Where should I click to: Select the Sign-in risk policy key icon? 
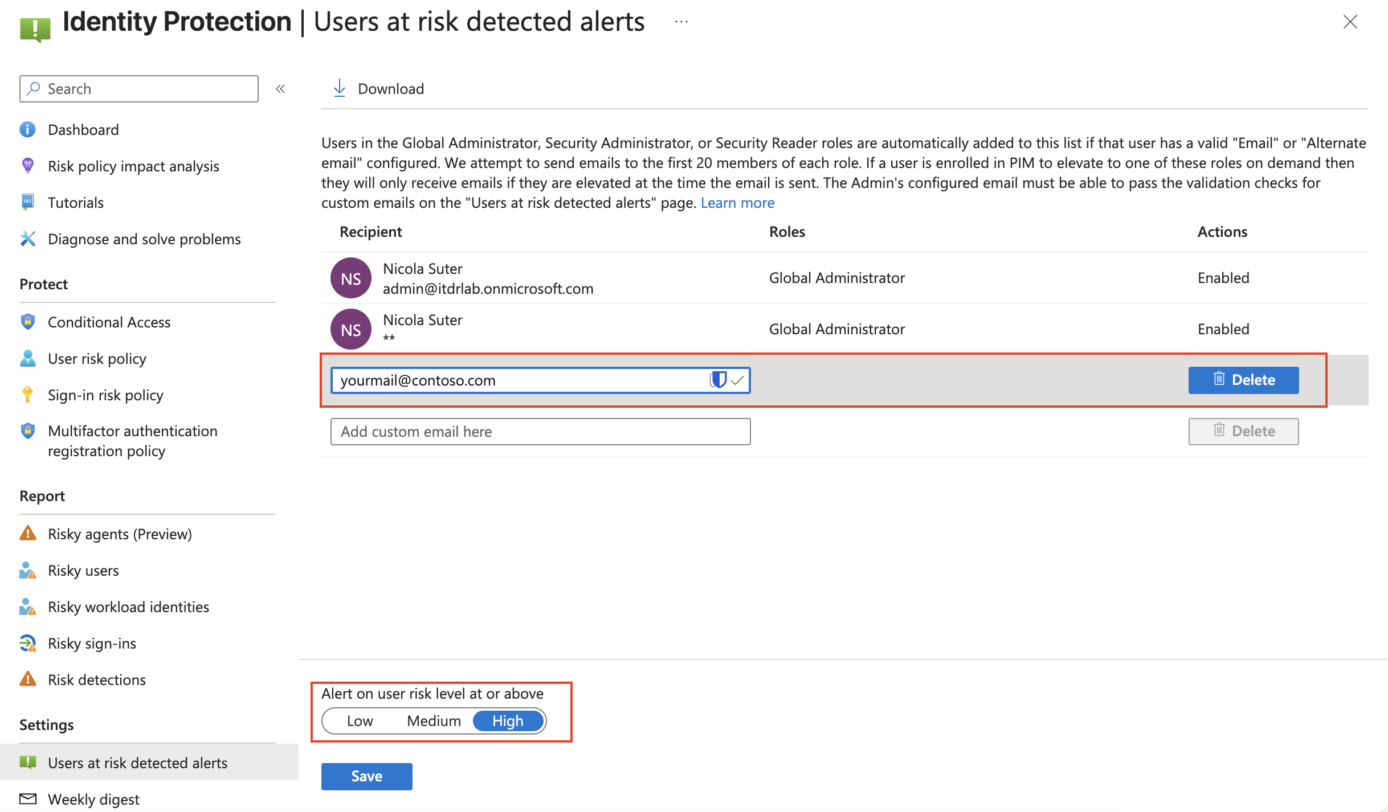click(27, 395)
